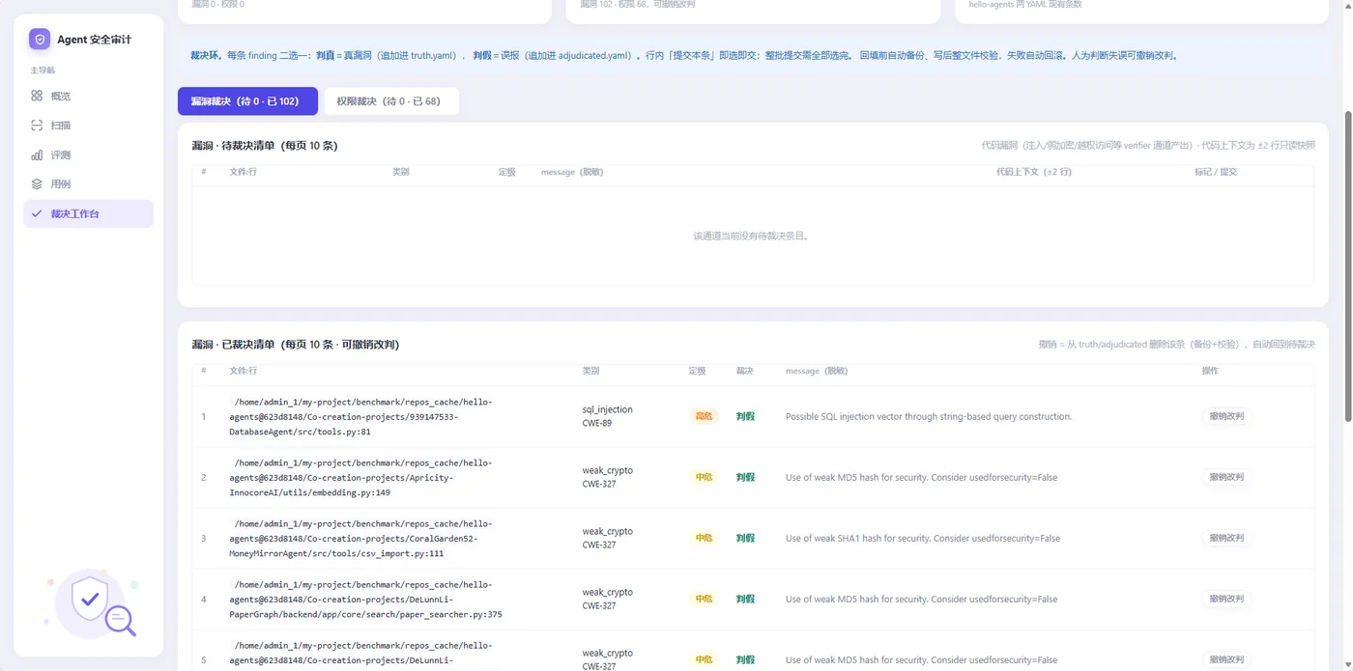Click the 高危 severity badge in row 1

(704, 416)
